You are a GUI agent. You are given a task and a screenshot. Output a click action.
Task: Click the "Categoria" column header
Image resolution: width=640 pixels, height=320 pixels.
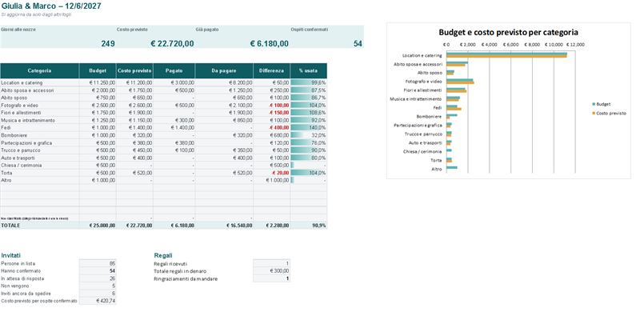[39, 70]
